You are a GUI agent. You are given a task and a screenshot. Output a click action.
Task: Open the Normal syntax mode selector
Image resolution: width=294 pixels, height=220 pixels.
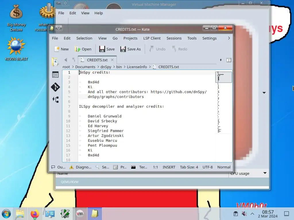(x=224, y=167)
